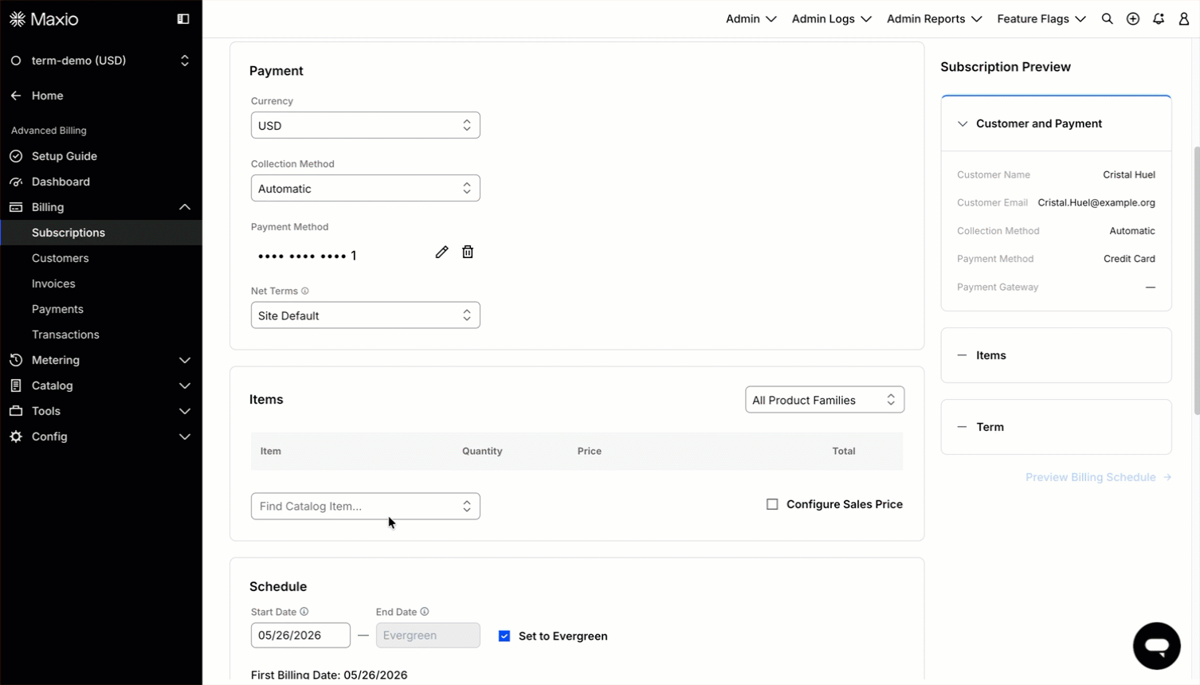Open the Admin Logs menu
The width and height of the screenshot is (1200, 685).
[831, 19]
